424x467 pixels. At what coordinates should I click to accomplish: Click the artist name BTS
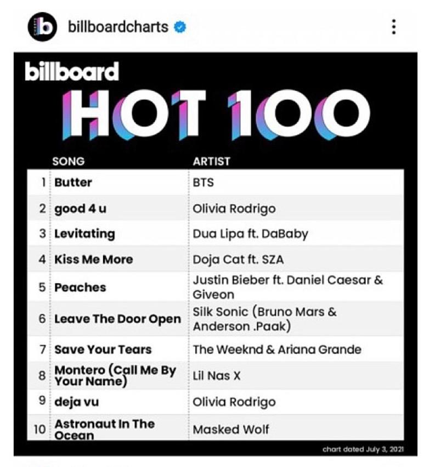[x=203, y=183]
